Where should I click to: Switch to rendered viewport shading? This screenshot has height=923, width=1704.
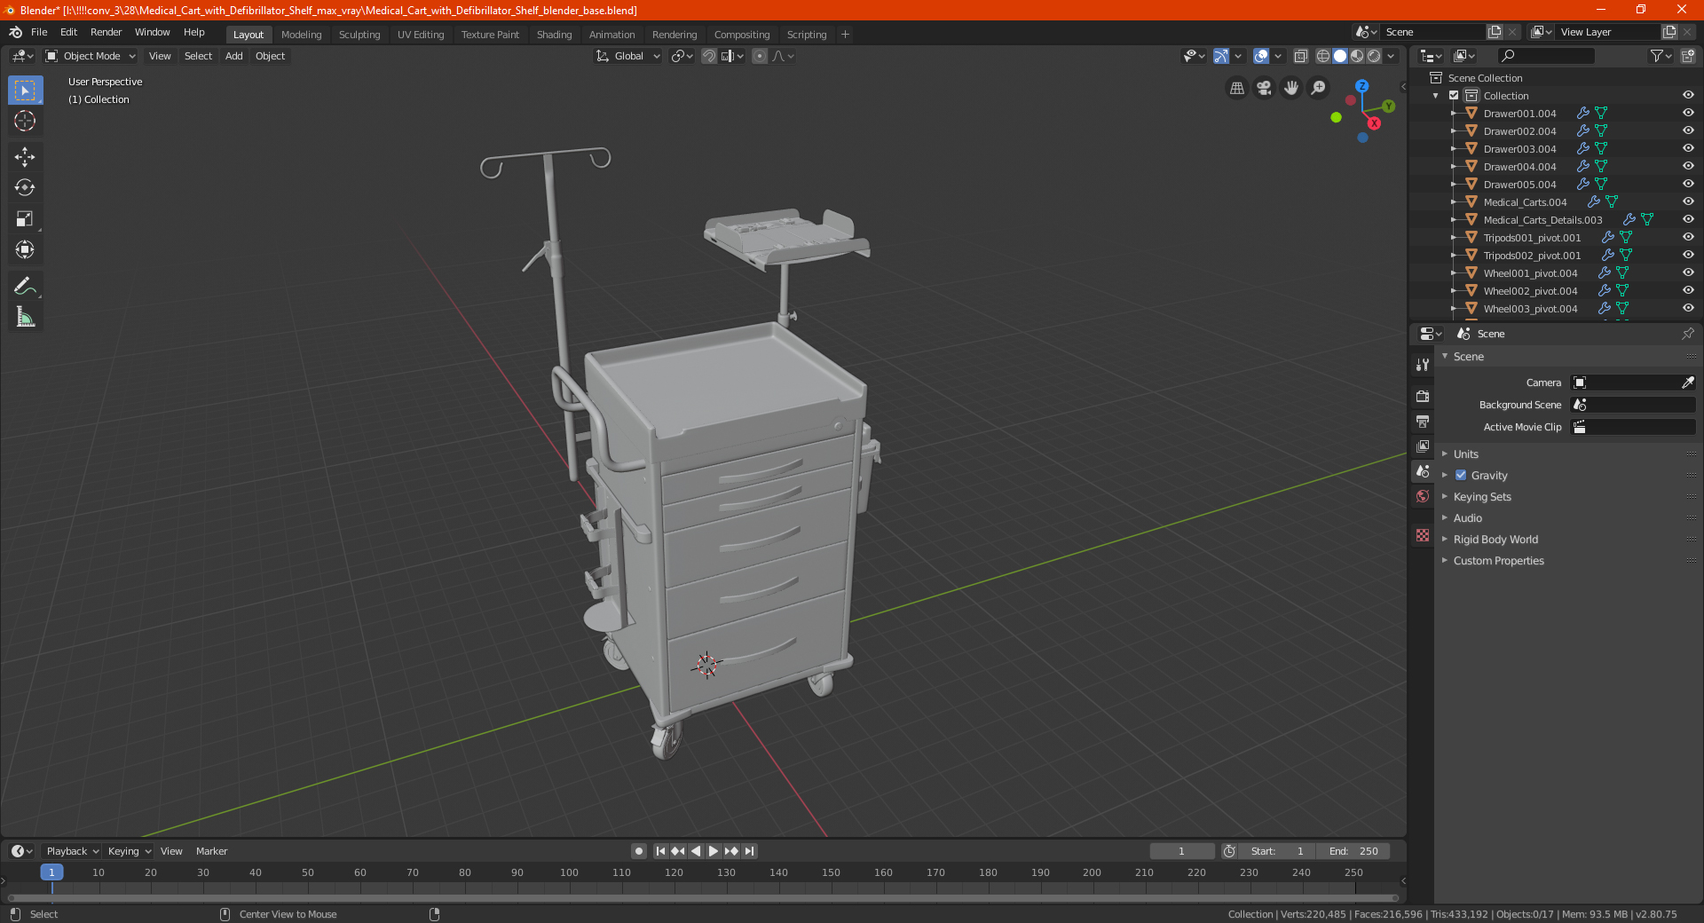pyautogui.click(x=1374, y=56)
